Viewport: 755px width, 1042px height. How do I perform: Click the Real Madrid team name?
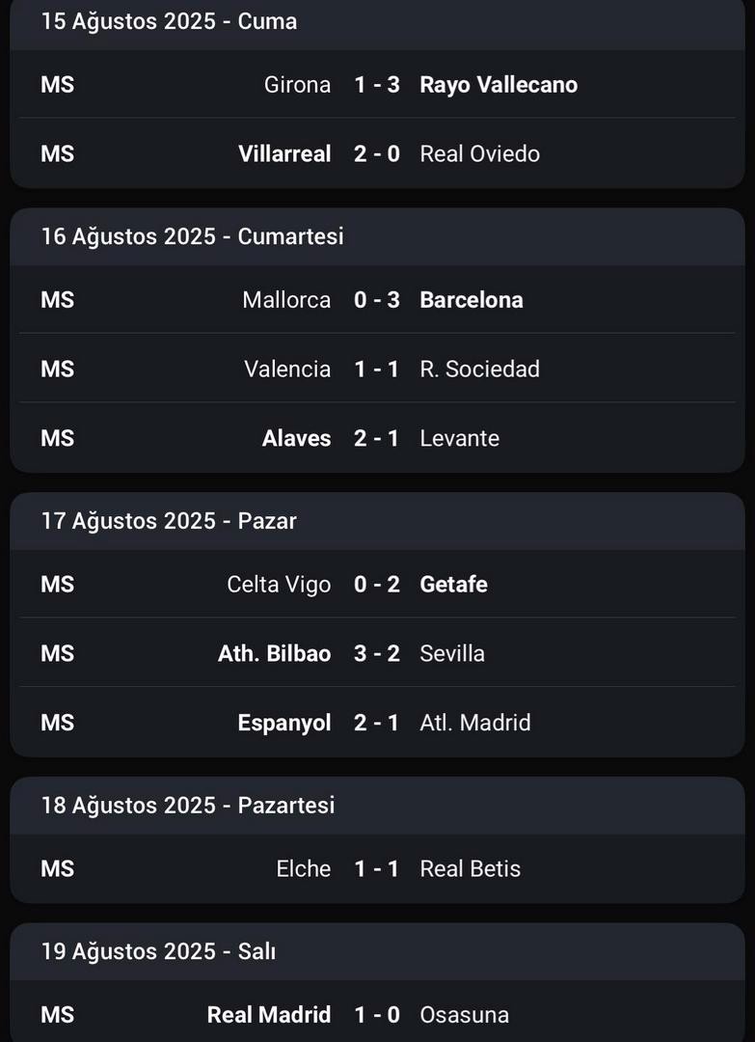(269, 1015)
